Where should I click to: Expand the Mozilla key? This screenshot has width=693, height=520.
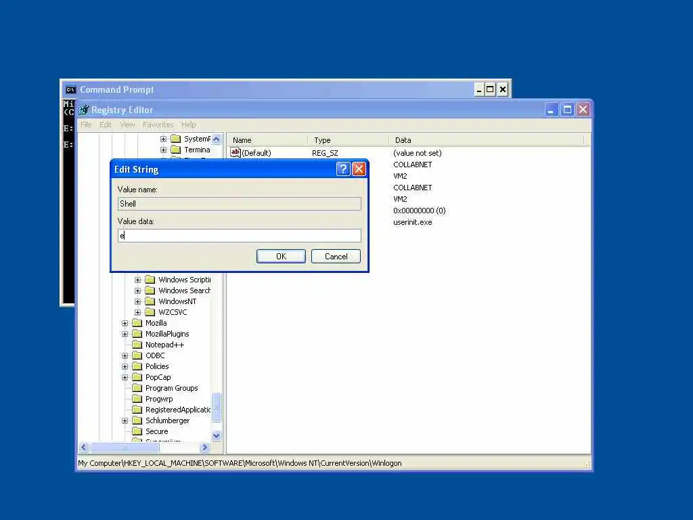tap(125, 323)
